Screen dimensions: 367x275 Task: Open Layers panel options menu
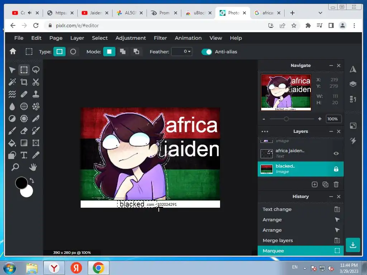(x=265, y=131)
